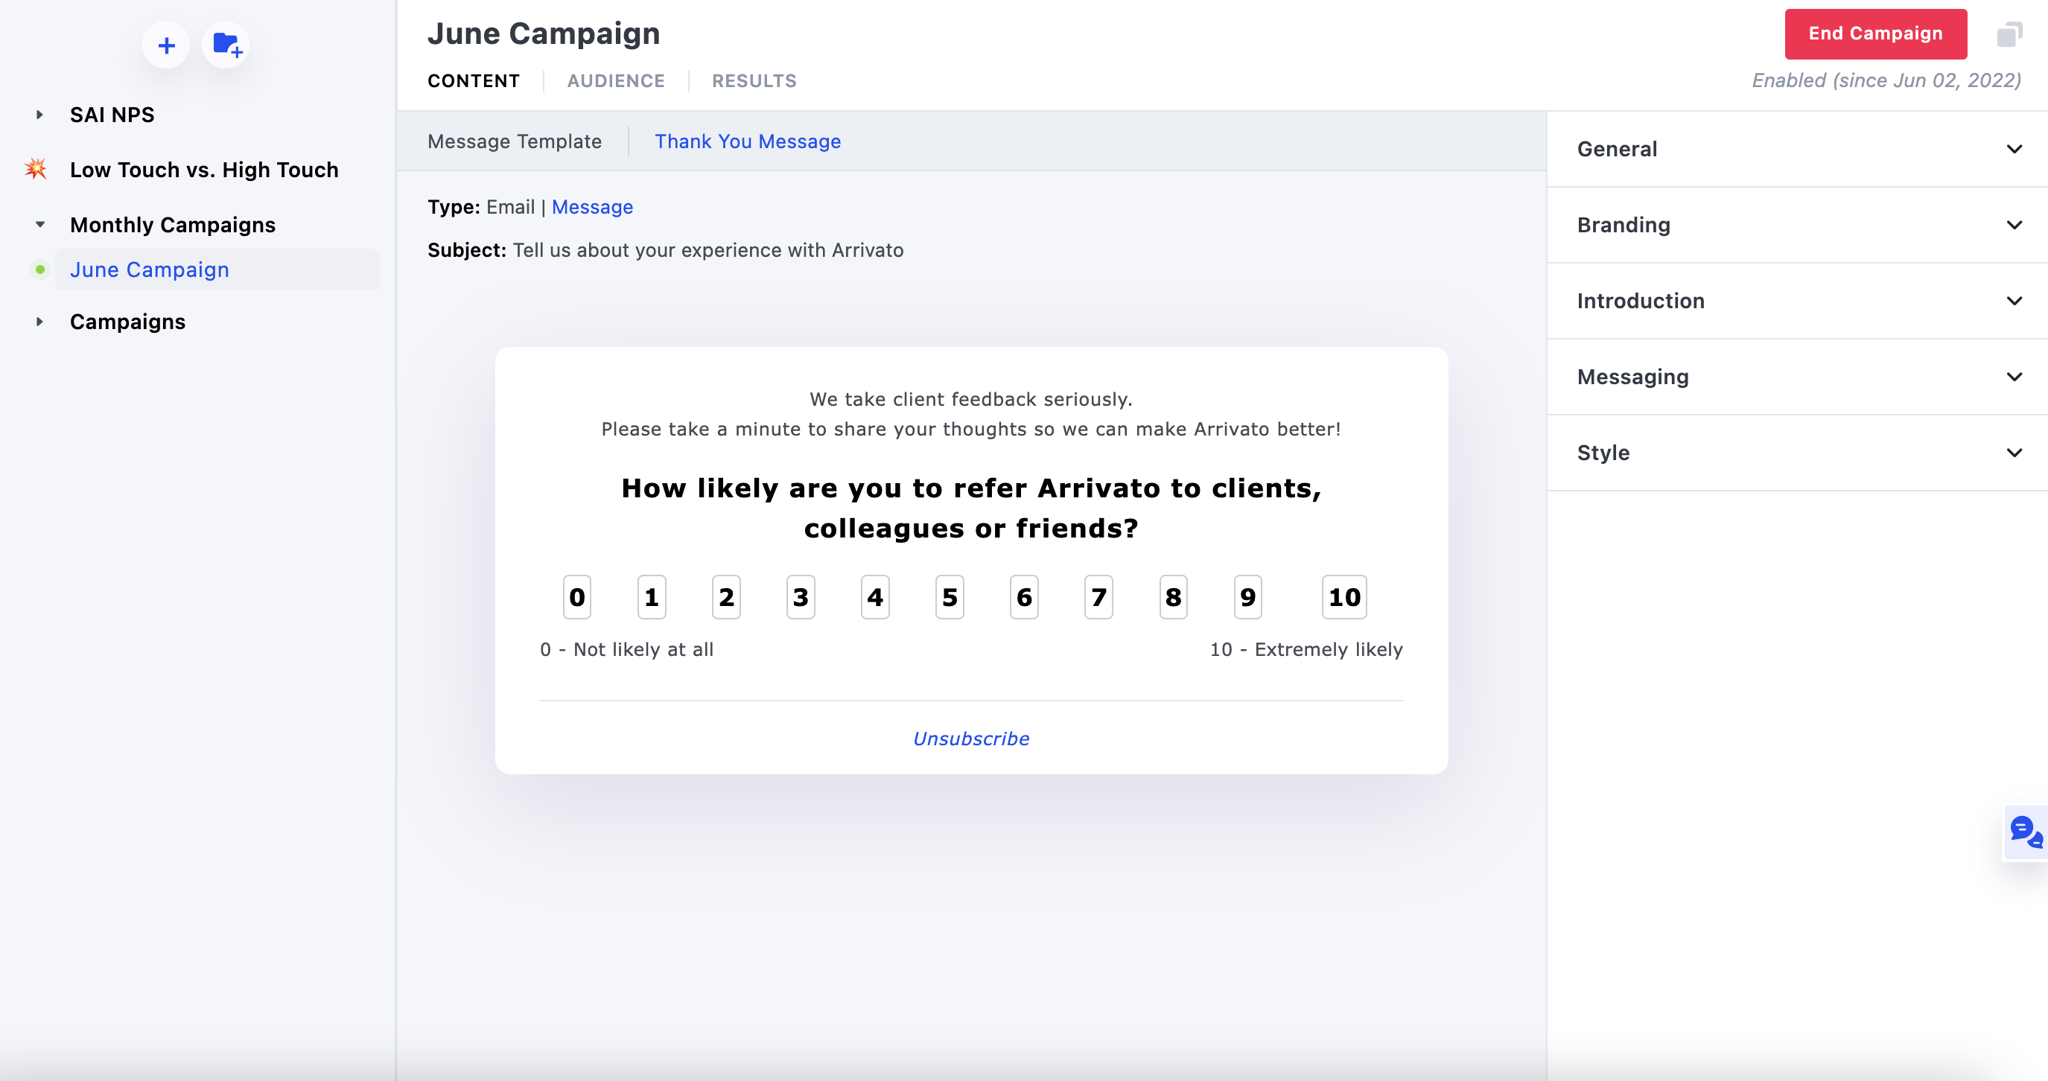This screenshot has width=2048, height=1081.
Task: Click the new folder icon
Action: [226, 45]
